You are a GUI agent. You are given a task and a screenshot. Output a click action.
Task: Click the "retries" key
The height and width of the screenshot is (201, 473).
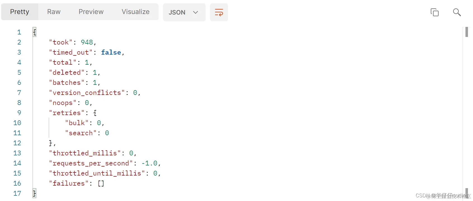[x=67, y=113]
